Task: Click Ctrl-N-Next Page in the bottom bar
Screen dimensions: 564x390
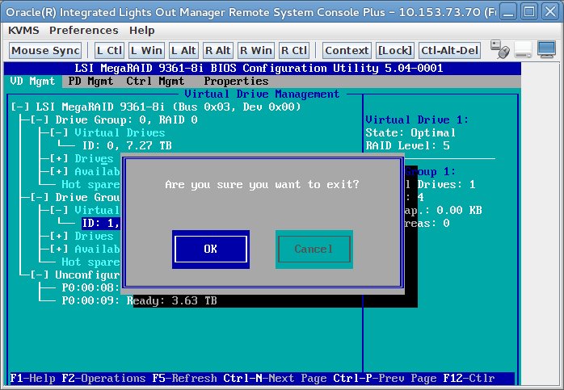Action: point(275,379)
